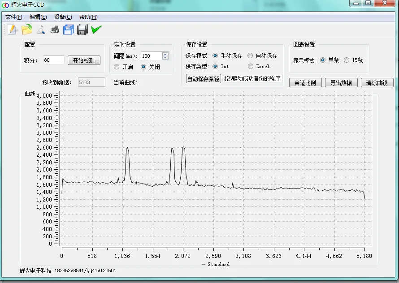Open file with the yellow folder icon
The height and width of the screenshot is (283, 399).
(x=27, y=30)
